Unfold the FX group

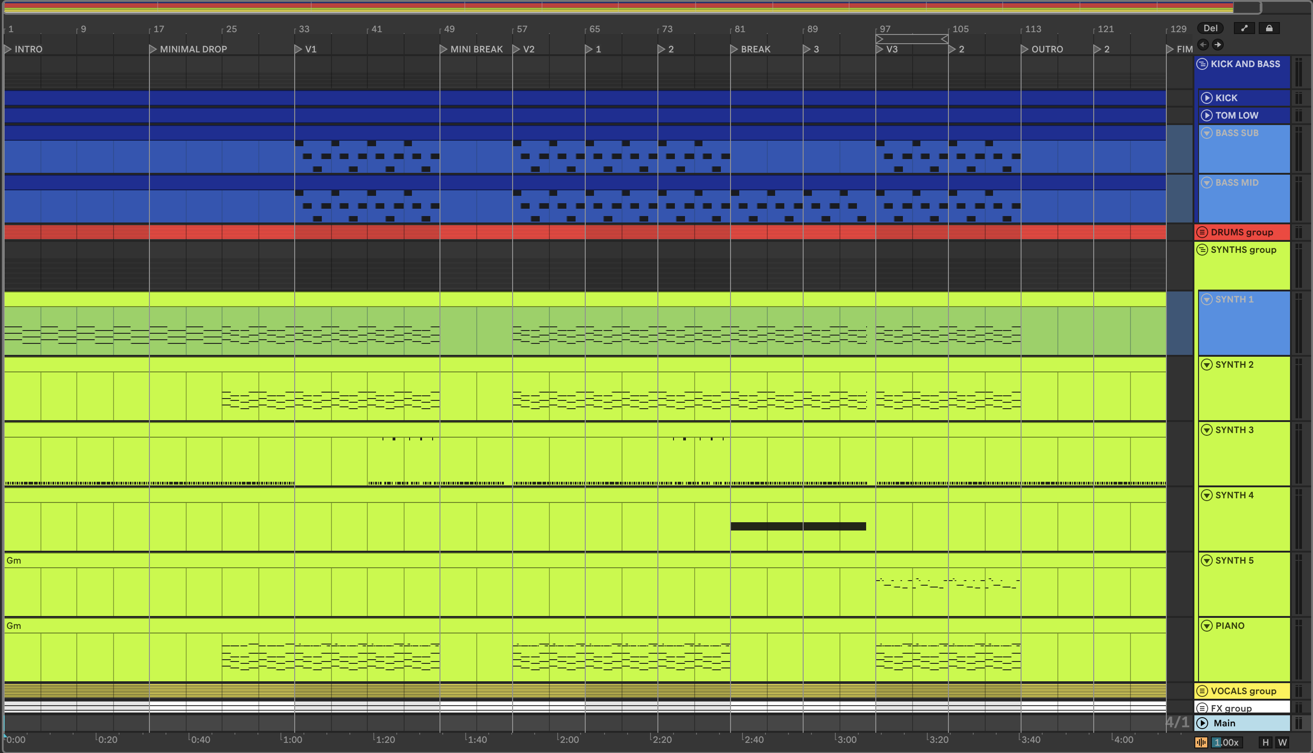pyautogui.click(x=1202, y=708)
